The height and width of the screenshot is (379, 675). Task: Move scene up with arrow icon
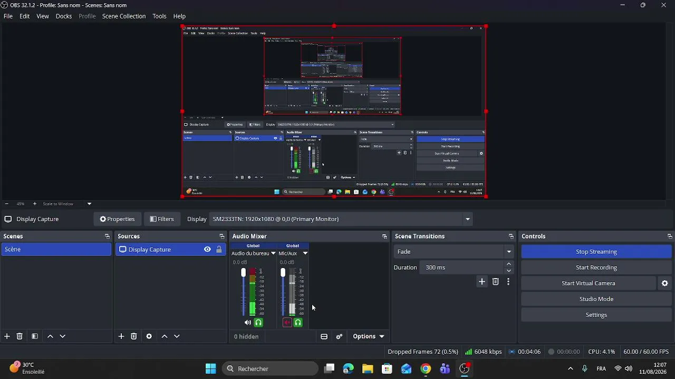50,336
